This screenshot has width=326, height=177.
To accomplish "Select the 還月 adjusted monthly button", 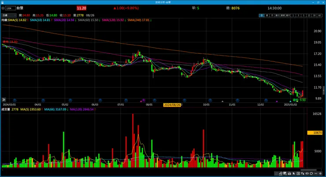I will 288,15.
